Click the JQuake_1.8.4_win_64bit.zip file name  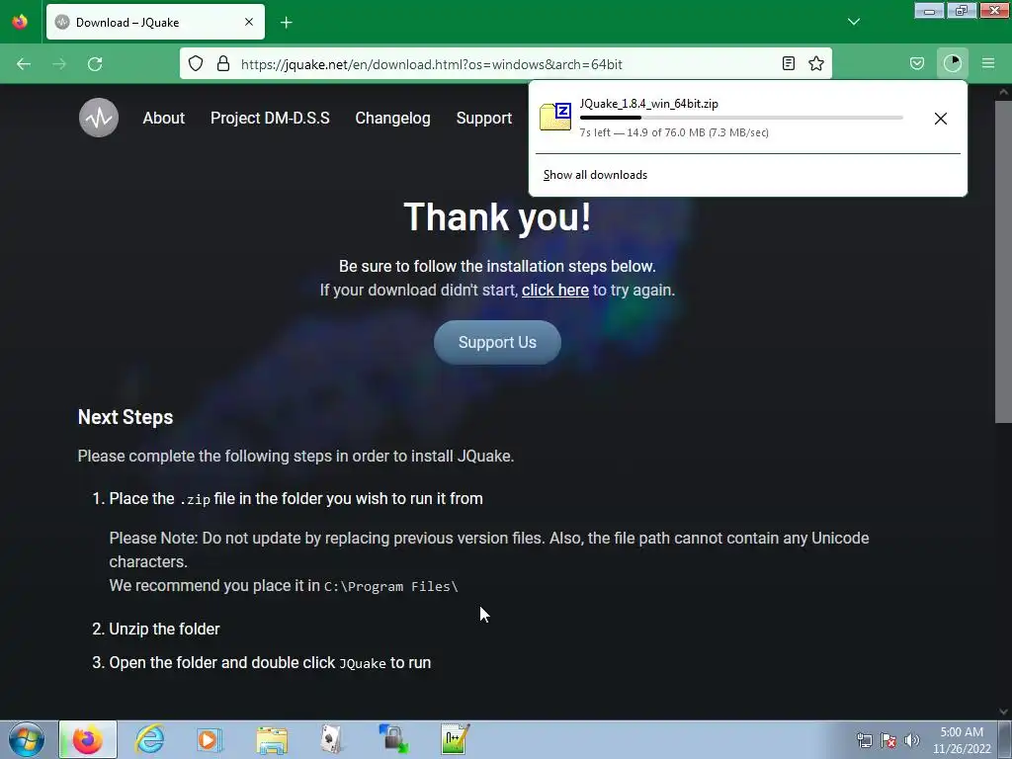[648, 103]
